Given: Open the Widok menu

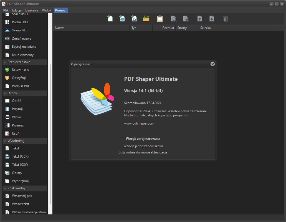Looking at the screenshot, I should pos(47,10).
